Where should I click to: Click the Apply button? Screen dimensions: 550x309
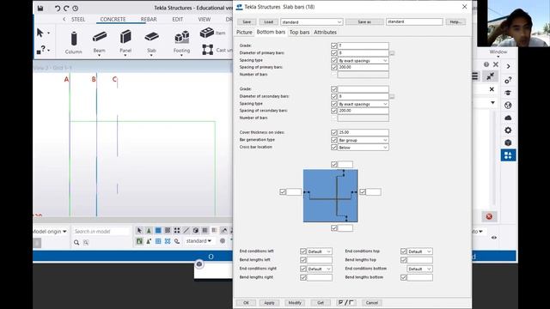point(269,303)
